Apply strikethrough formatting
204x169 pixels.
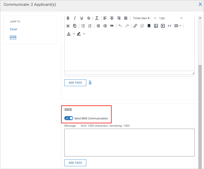coord(89,18)
